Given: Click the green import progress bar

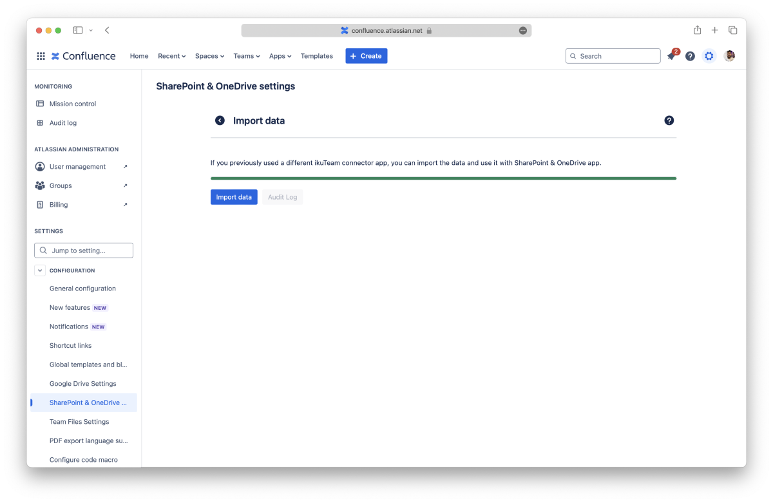Looking at the screenshot, I should 443,178.
